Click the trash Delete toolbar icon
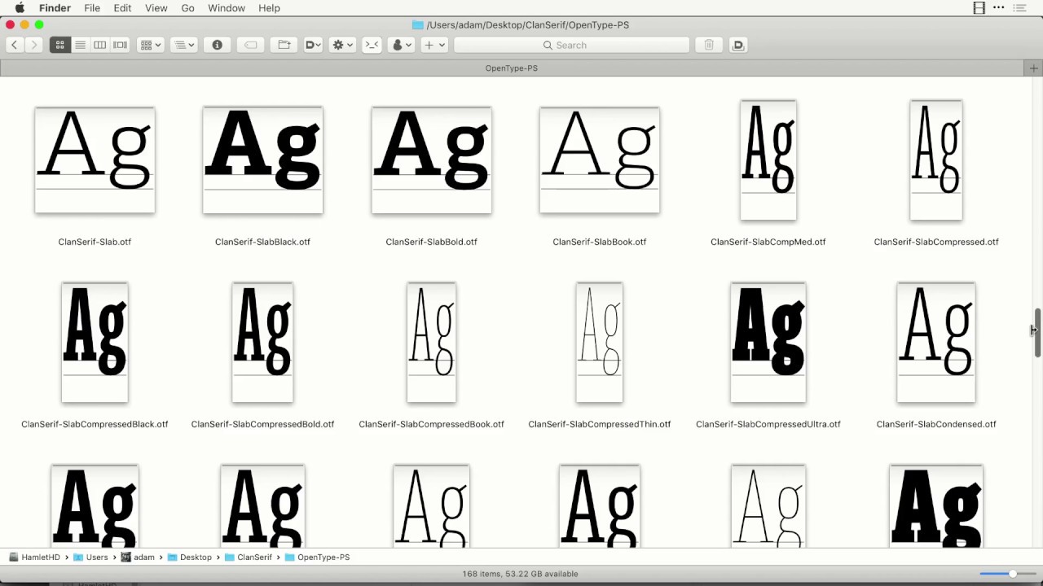 pos(709,46)
